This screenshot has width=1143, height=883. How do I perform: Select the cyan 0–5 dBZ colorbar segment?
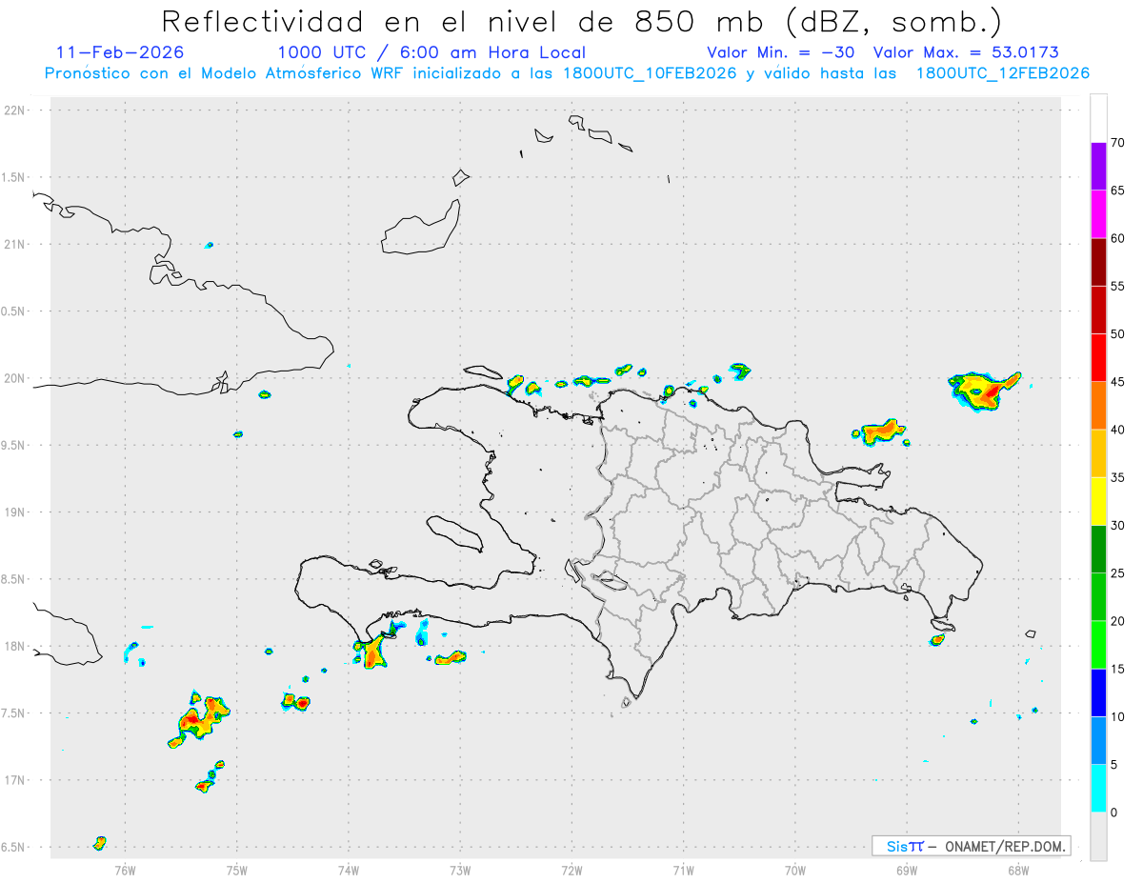click(x=1098, y=789)
